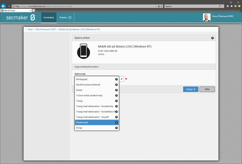Follow the Nils Efternamn1433 breadcrumb link
Viewport: 242px width, 164px height.
(45, 29)
